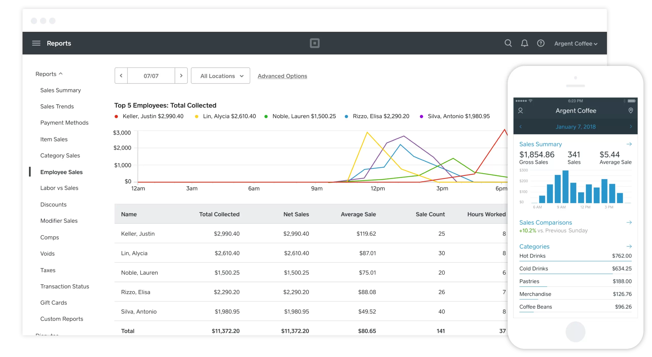Screen dimensions: 652x357
Task: Open the All Locations dropdown
Action: pyautogui.click(x=221, y=76)
